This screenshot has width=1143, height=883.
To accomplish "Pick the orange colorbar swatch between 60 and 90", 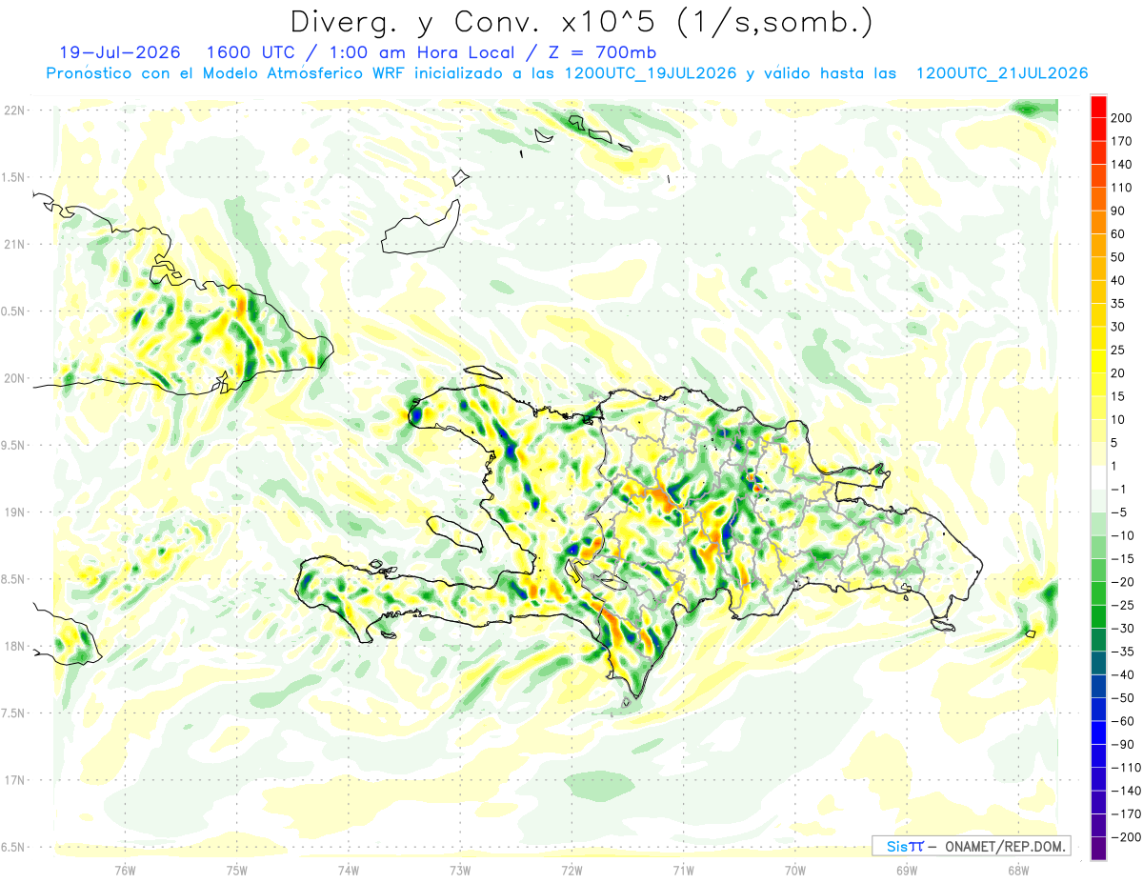I will (1098, 222).
